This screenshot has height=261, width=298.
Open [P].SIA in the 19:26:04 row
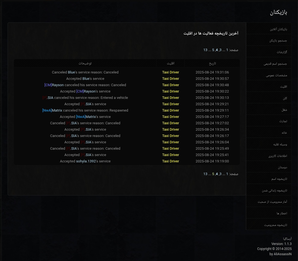pos(86,142)
